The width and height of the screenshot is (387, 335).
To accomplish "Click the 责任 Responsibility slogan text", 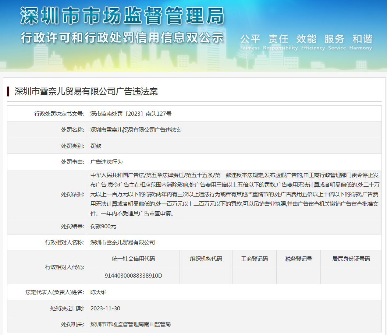I will click(280, 42).
